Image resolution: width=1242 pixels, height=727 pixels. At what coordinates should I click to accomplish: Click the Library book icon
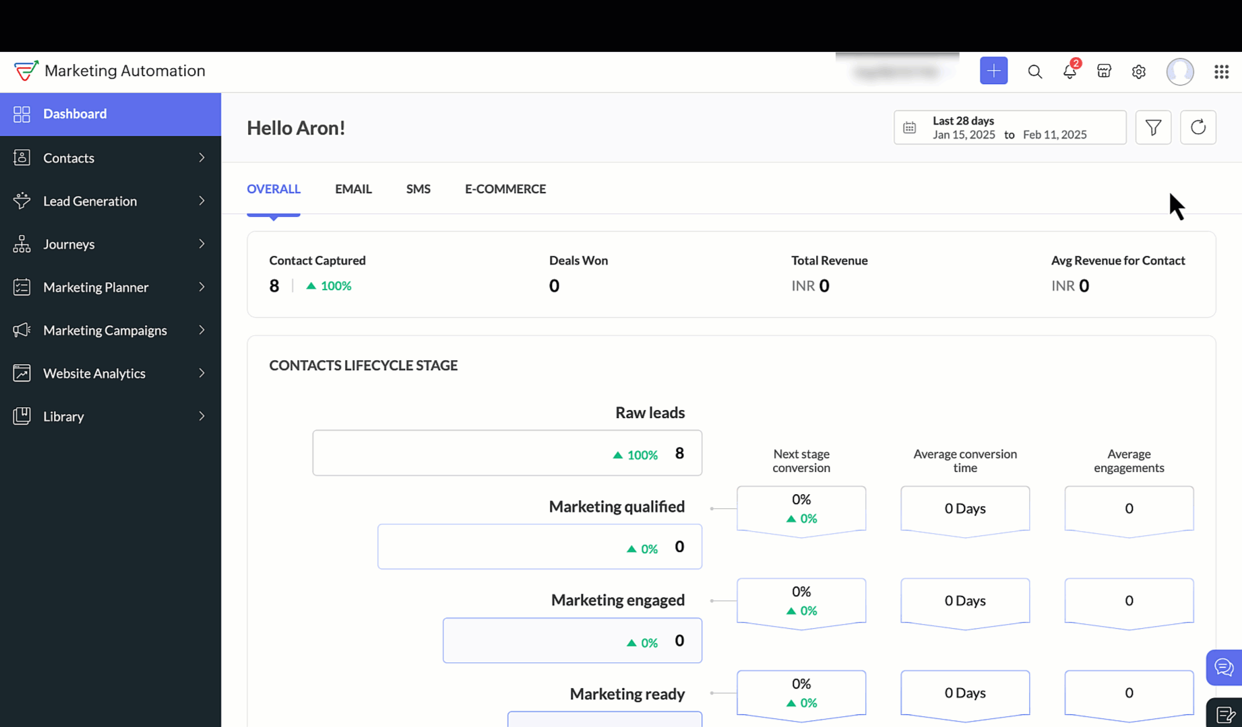(22, 416)
